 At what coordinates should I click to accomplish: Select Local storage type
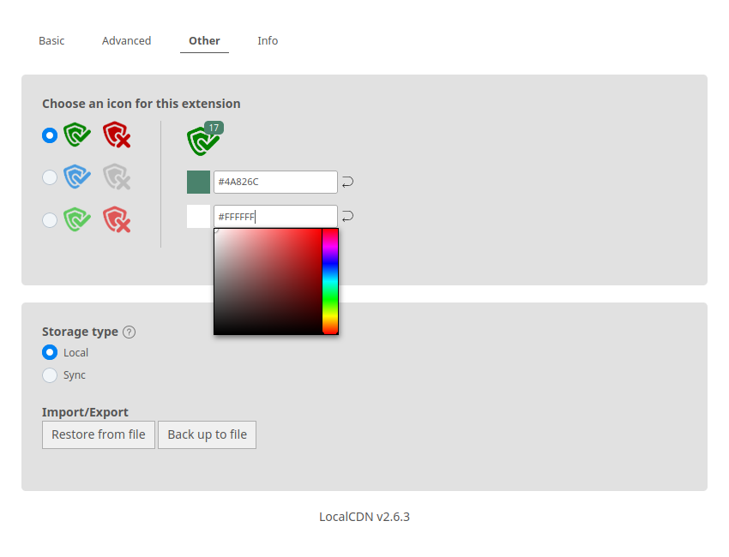50,352
